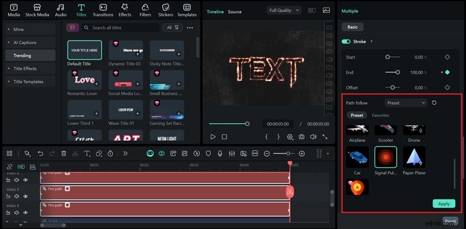Stop the preview playback

tap(224, 137)
